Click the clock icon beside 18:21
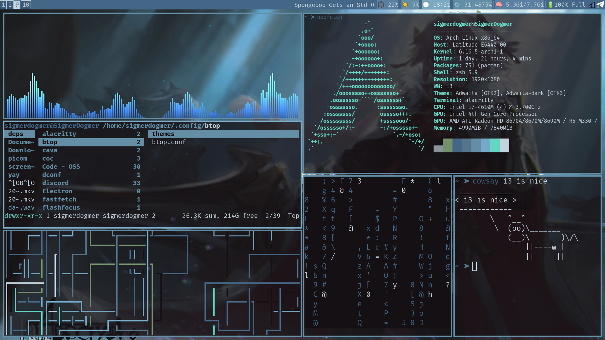 coord(426,5)
